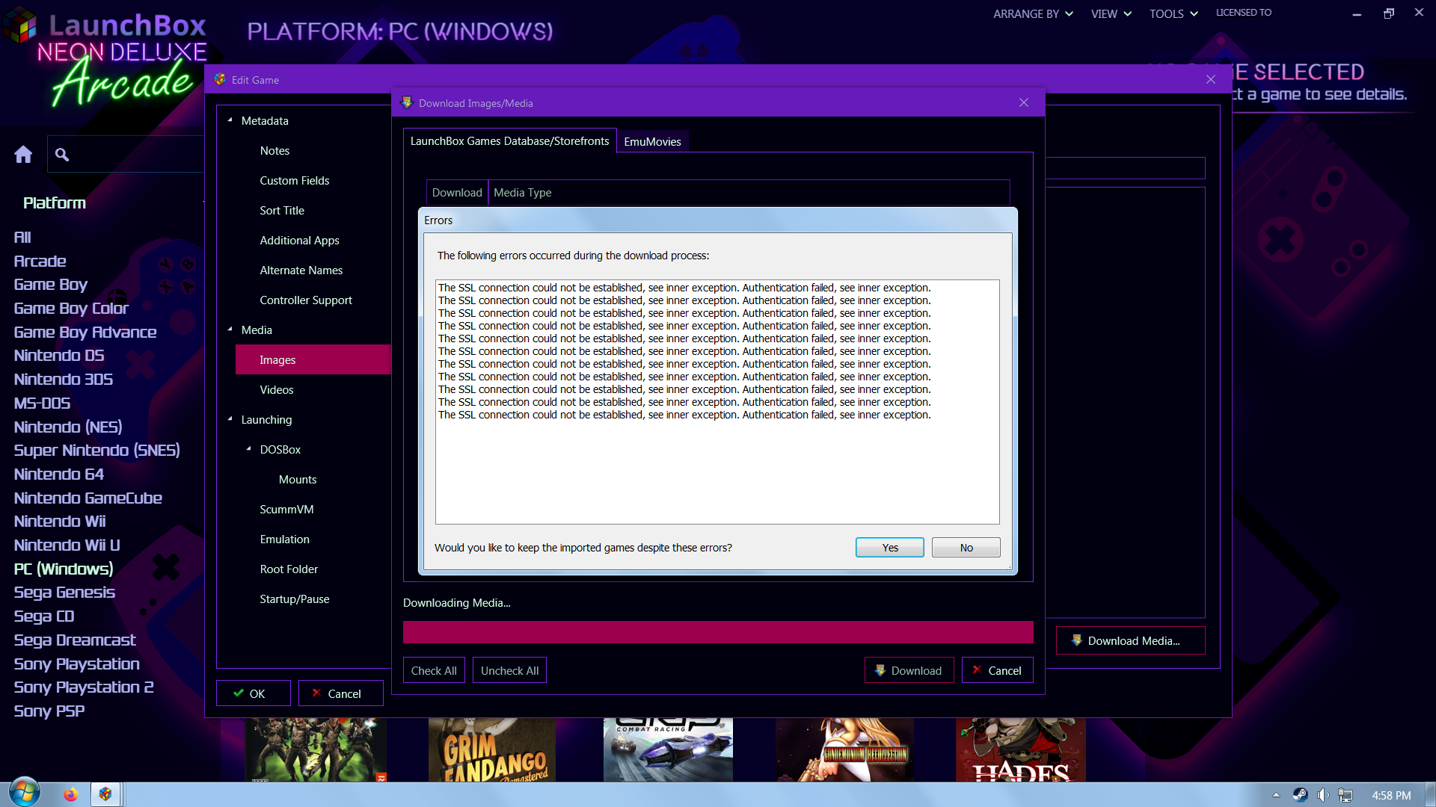
Task: Select LaunchBox Games Database/Storefronts tab
Action: pyautogui.click(x=509, y=140)
